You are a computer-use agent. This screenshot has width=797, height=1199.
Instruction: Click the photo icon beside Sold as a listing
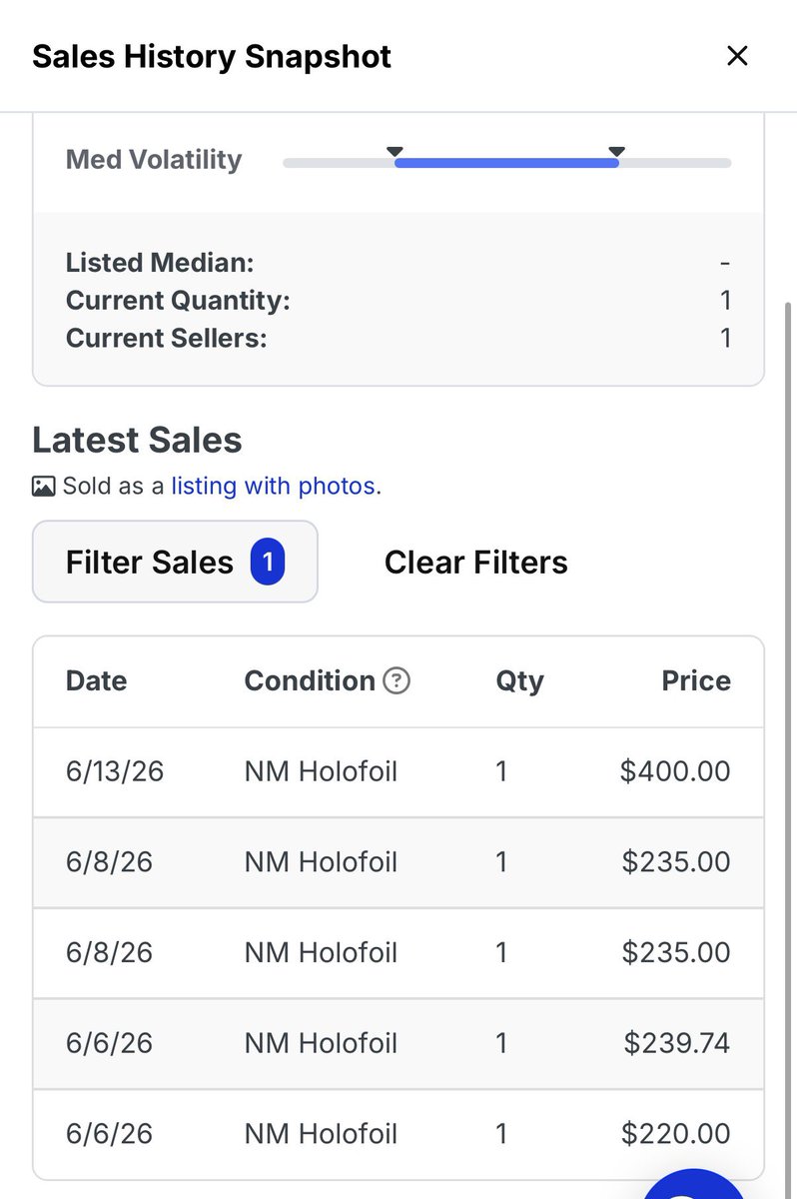[43, 487]
